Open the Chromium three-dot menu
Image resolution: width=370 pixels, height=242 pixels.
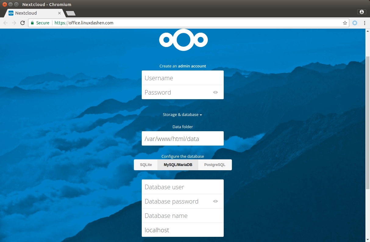tap(365, 23)
